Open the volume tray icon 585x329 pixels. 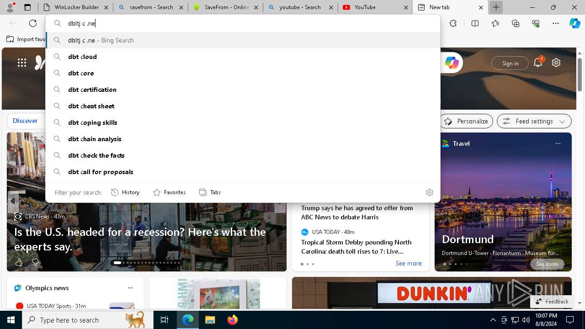(526, 320)
